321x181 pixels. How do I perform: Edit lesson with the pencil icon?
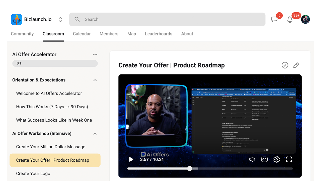[x=296, y=65]
